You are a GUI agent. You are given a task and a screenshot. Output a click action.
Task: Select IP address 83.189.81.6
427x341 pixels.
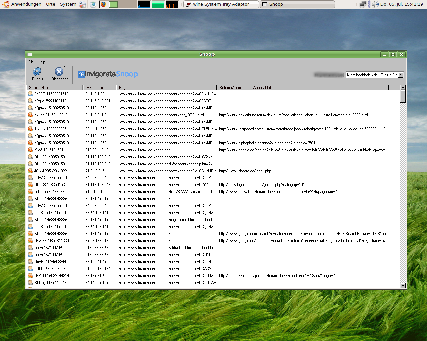[95, 276]
